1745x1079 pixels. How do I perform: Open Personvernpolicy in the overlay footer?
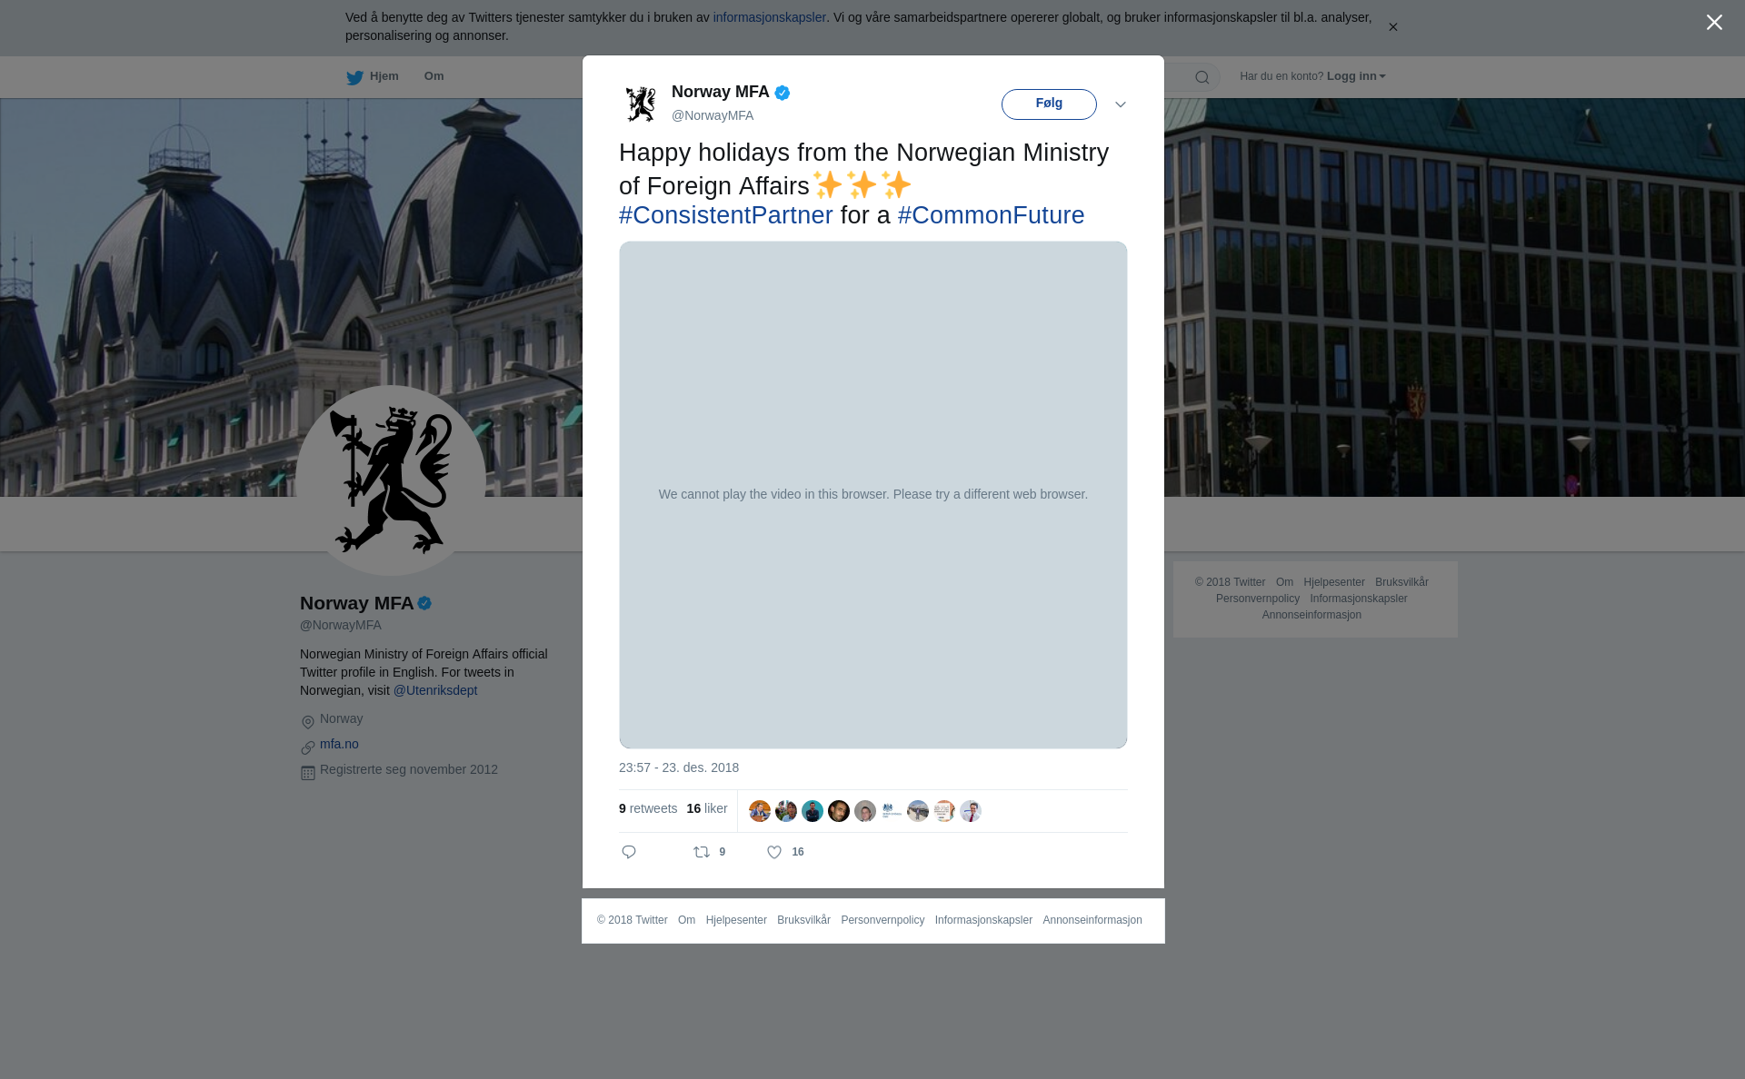[882, 920]
